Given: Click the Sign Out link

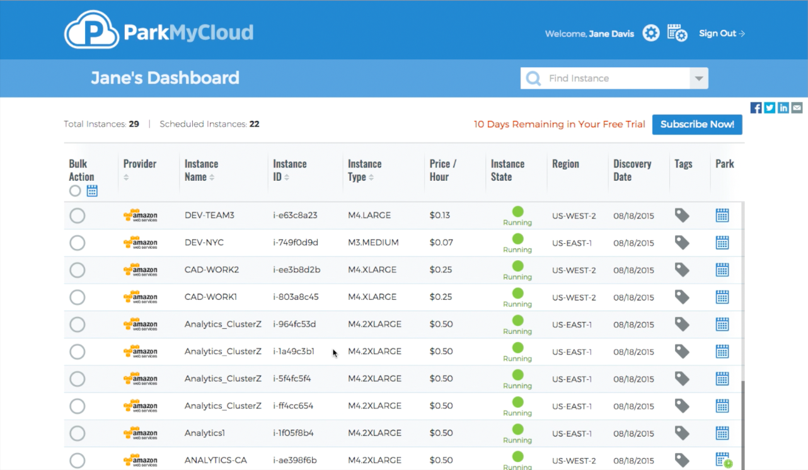Looking at the screenshot, I should click(718, 33).
